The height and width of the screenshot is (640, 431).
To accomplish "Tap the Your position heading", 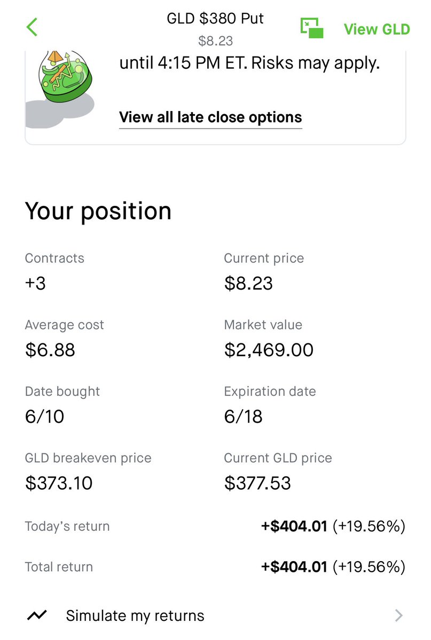I will coord(98,212).
